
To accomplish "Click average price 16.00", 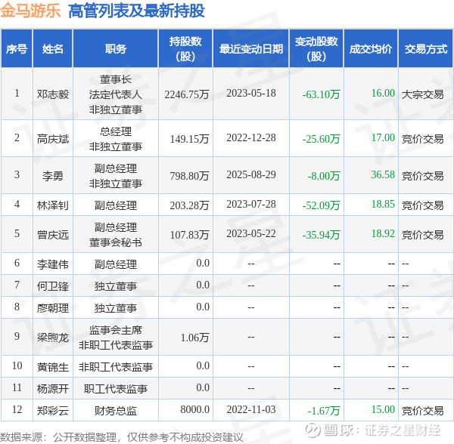I will [x=383, y=93].
